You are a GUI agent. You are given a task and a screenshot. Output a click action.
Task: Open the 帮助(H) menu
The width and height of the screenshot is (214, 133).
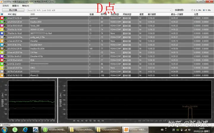point(26,6)
